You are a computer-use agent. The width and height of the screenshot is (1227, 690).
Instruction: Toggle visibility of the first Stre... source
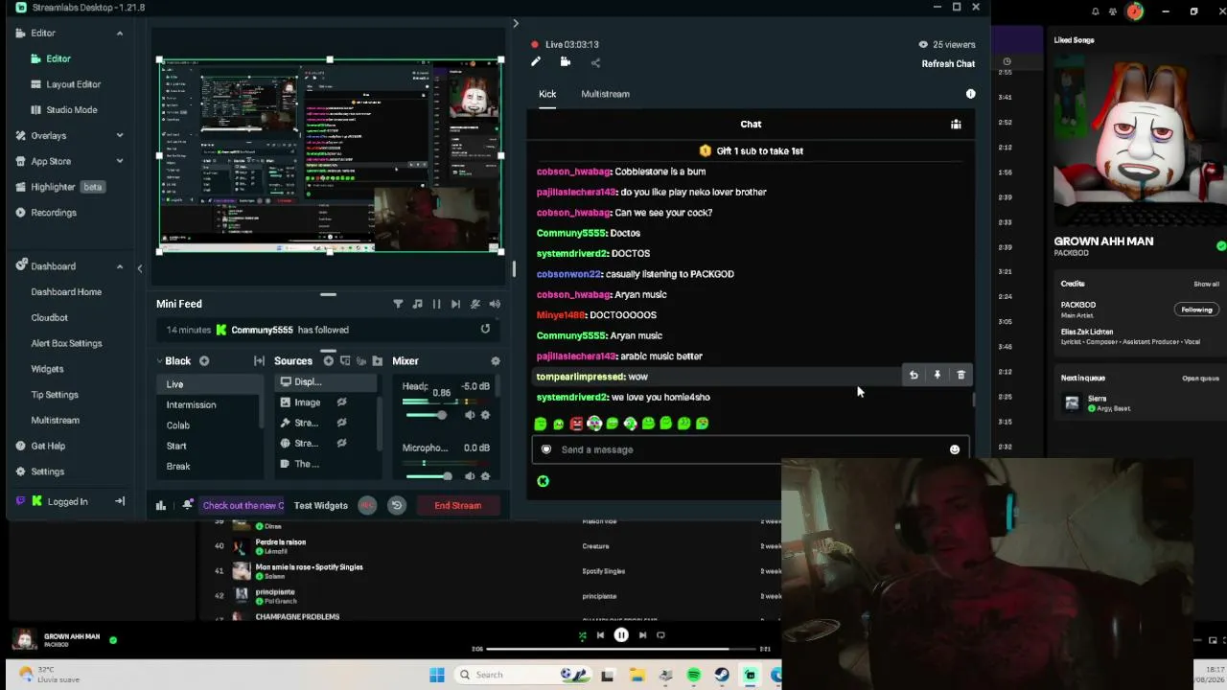[341, 423]
